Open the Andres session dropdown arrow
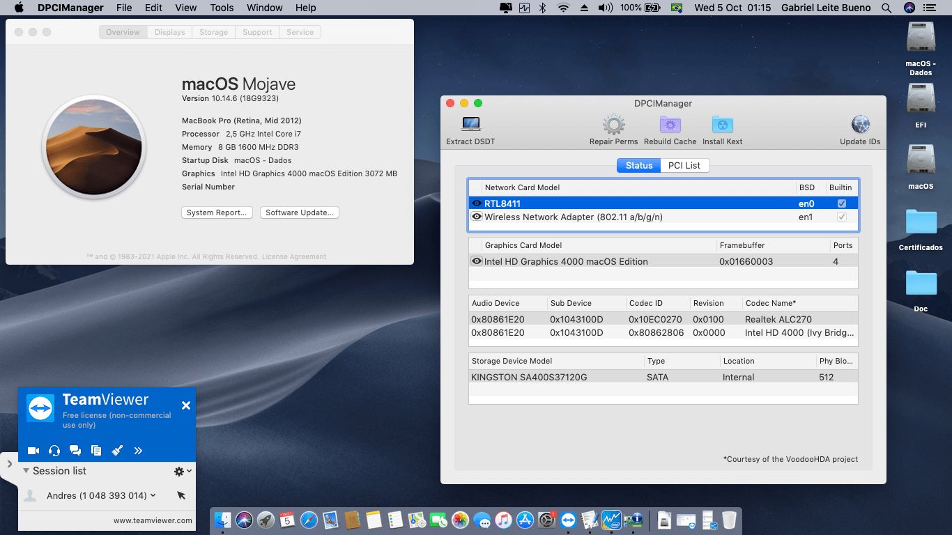 (153, 495)
